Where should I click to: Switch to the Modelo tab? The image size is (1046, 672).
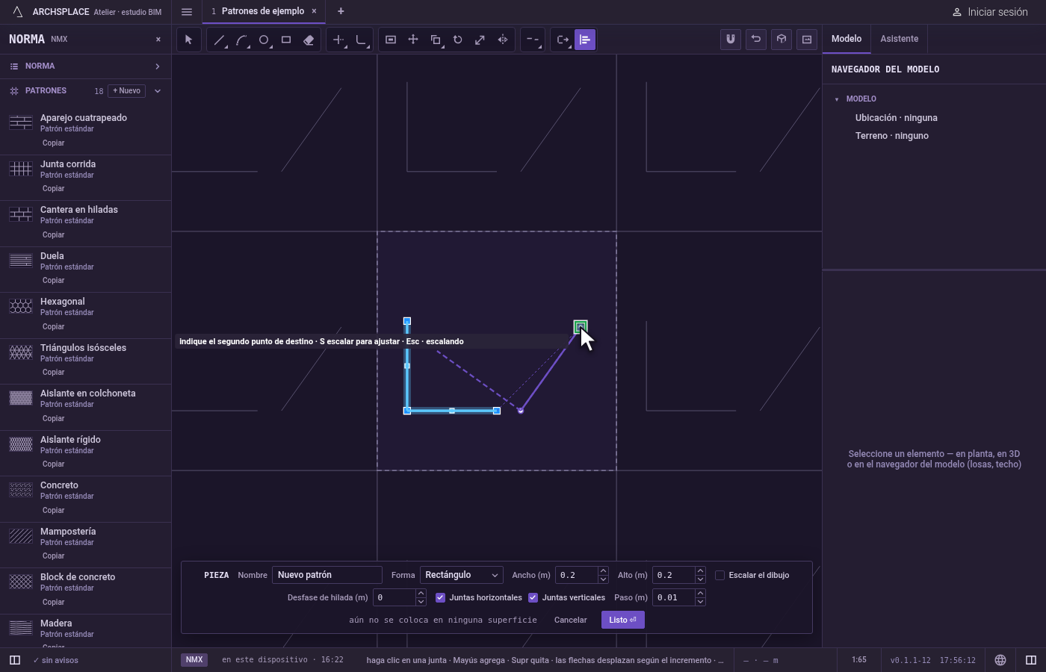(847, 39)
